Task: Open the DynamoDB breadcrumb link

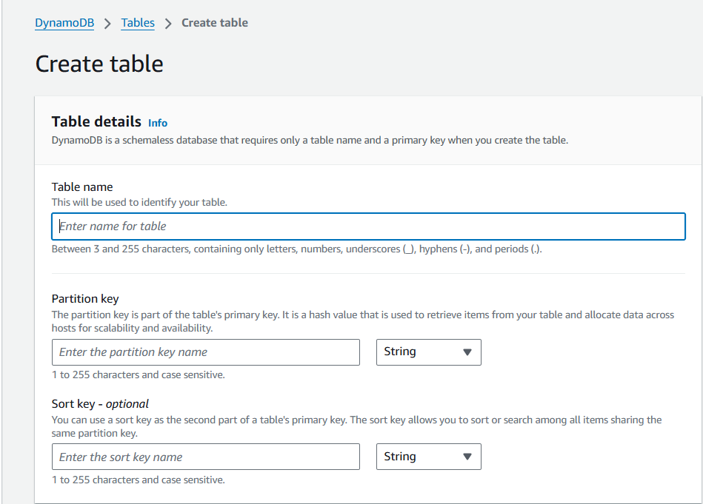Action: point(64,23)
